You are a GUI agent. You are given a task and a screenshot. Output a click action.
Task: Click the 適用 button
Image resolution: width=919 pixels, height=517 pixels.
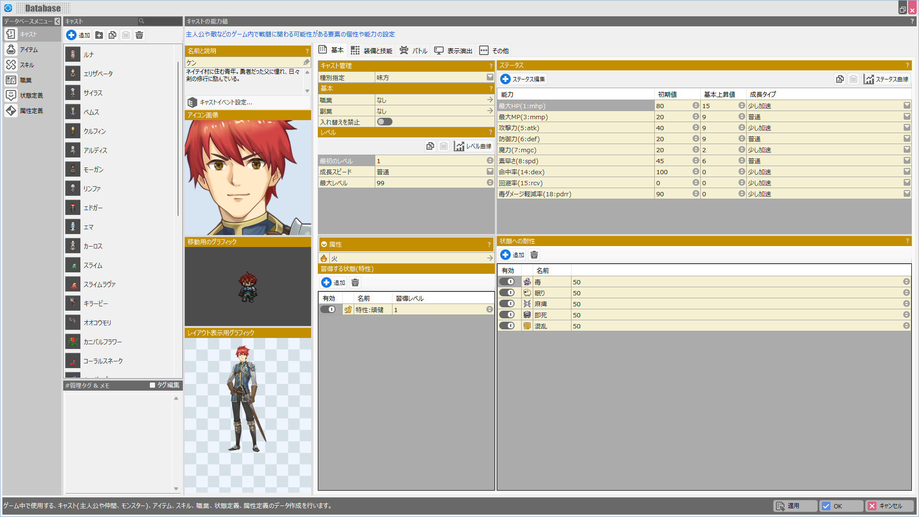795,506
